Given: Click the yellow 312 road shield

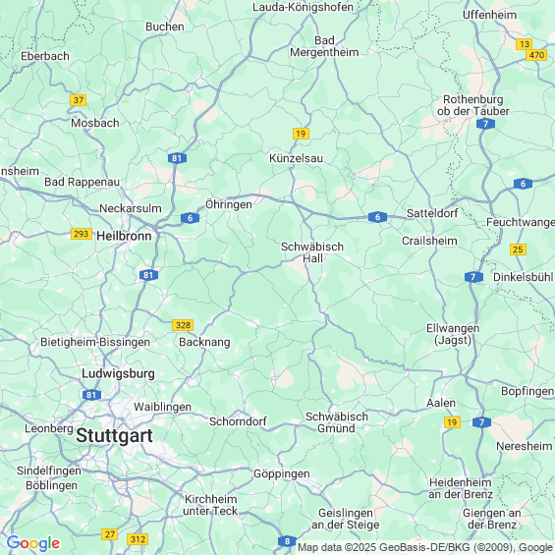Looking at the screenshot, I should click(138, 539).
